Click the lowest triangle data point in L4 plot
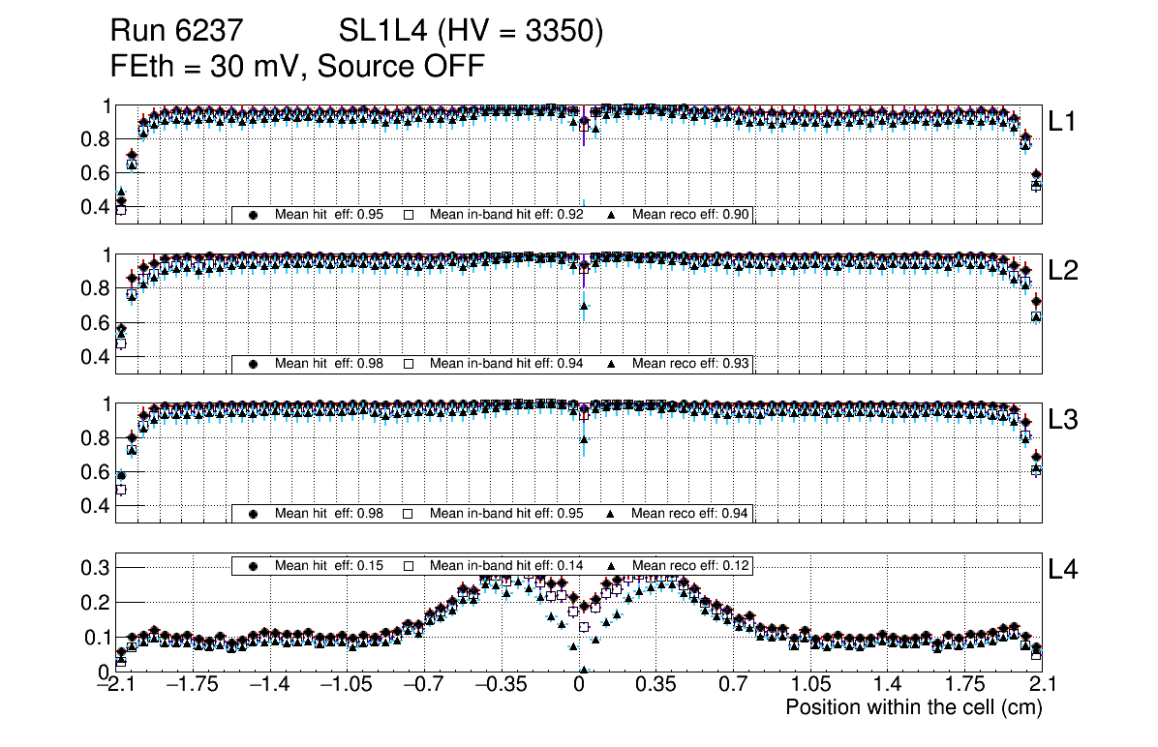The image size is (1158, 747). click(583, 669)
